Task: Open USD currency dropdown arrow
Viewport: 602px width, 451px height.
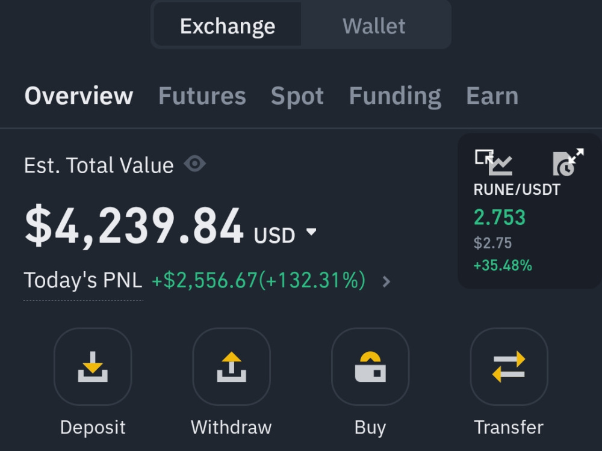Action: [311, 232]
